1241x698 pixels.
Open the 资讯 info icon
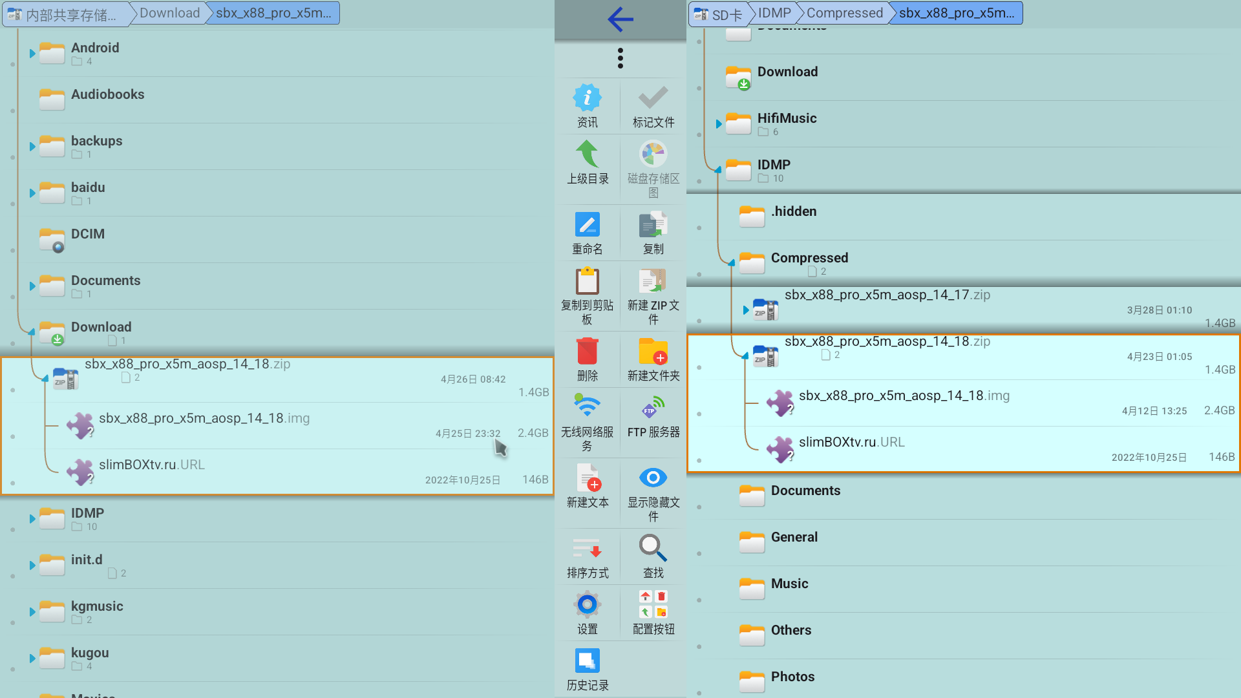coord(588,98)
